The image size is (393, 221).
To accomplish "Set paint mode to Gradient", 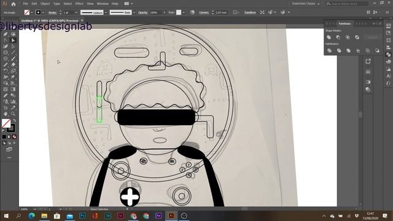I will tap(9, 137).
